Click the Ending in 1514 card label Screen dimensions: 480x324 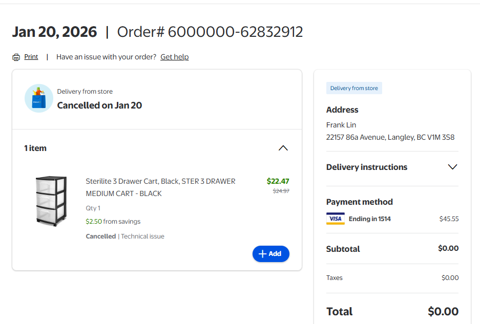pos(369,219)
